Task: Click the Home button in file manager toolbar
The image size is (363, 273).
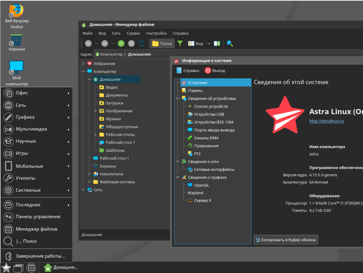Action: coord(132,43)
